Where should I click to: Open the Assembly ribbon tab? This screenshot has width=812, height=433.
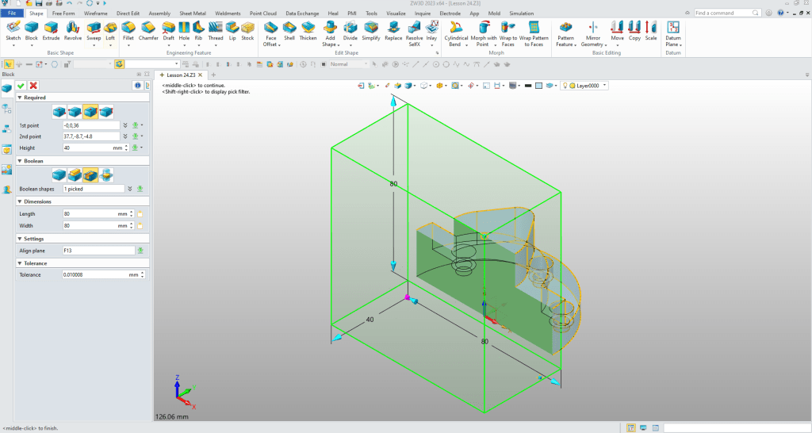coord(159,13)
